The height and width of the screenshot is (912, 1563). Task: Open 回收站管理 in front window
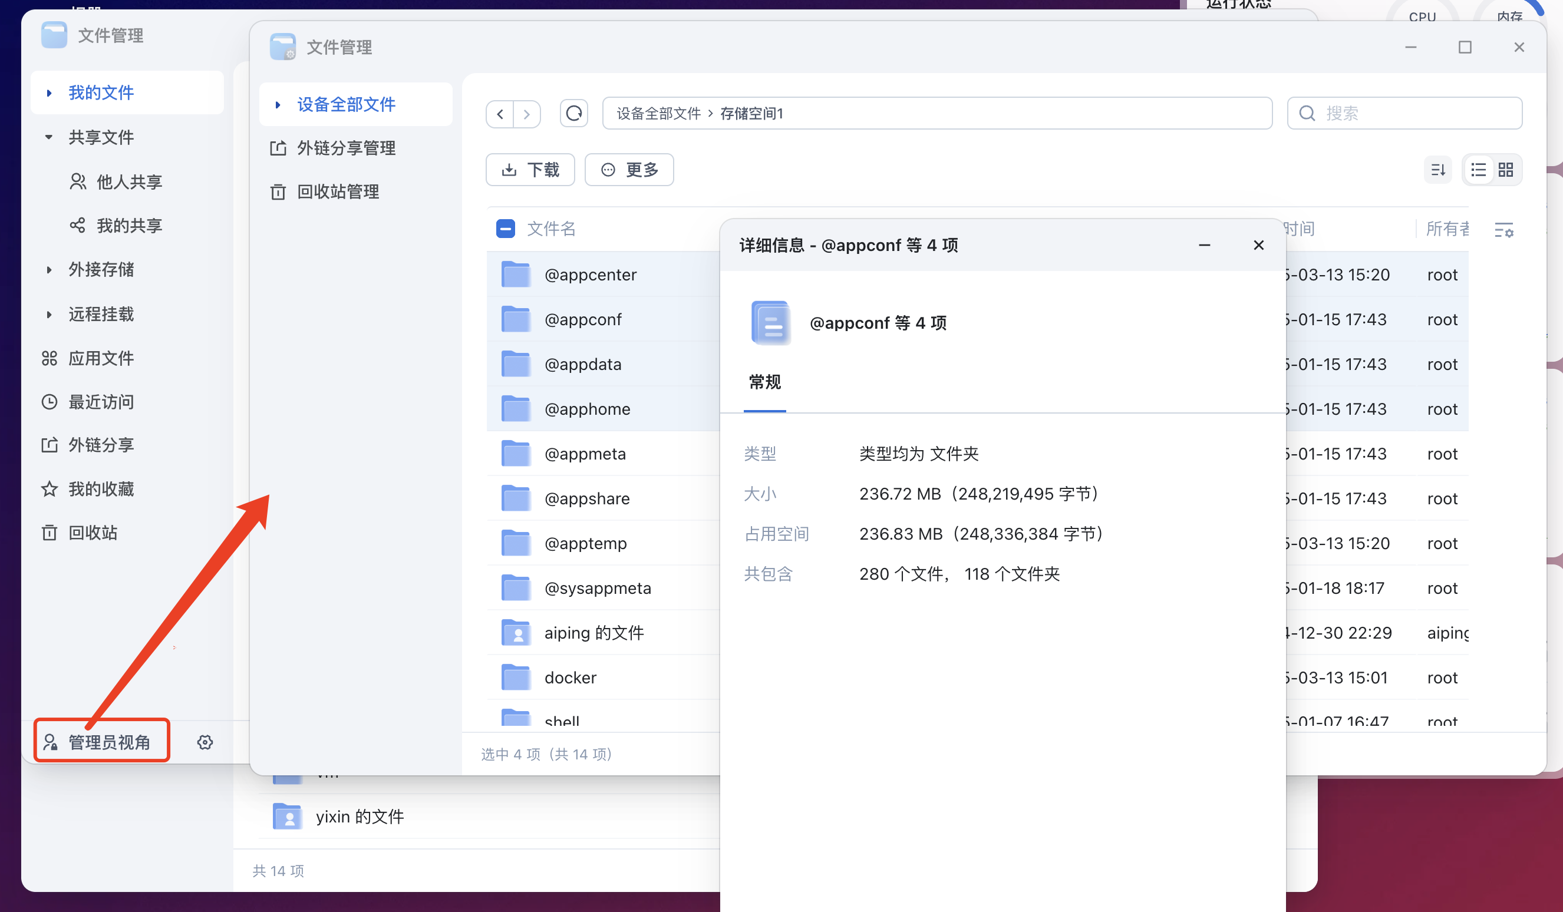[356, 191]
